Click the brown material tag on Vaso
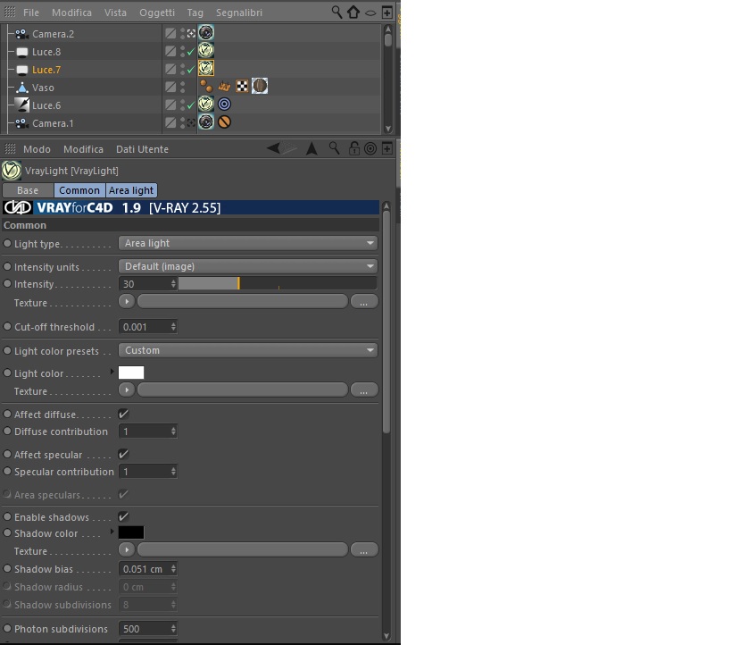This screenshot has height=645, width=731. coord(260,86)
